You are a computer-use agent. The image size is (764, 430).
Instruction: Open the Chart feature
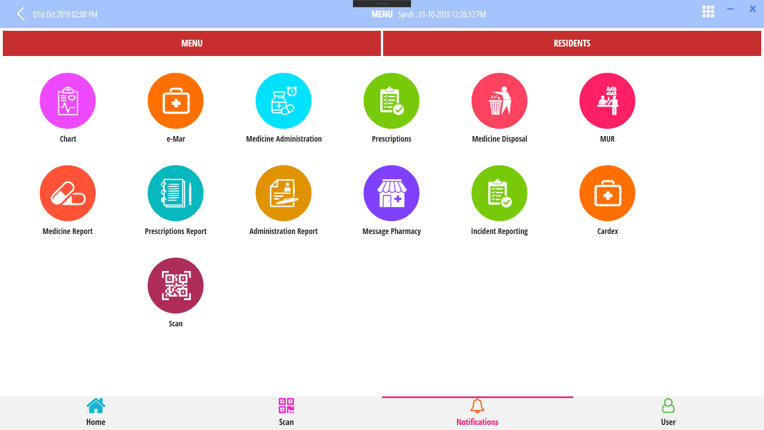click(x=68, y=101)
